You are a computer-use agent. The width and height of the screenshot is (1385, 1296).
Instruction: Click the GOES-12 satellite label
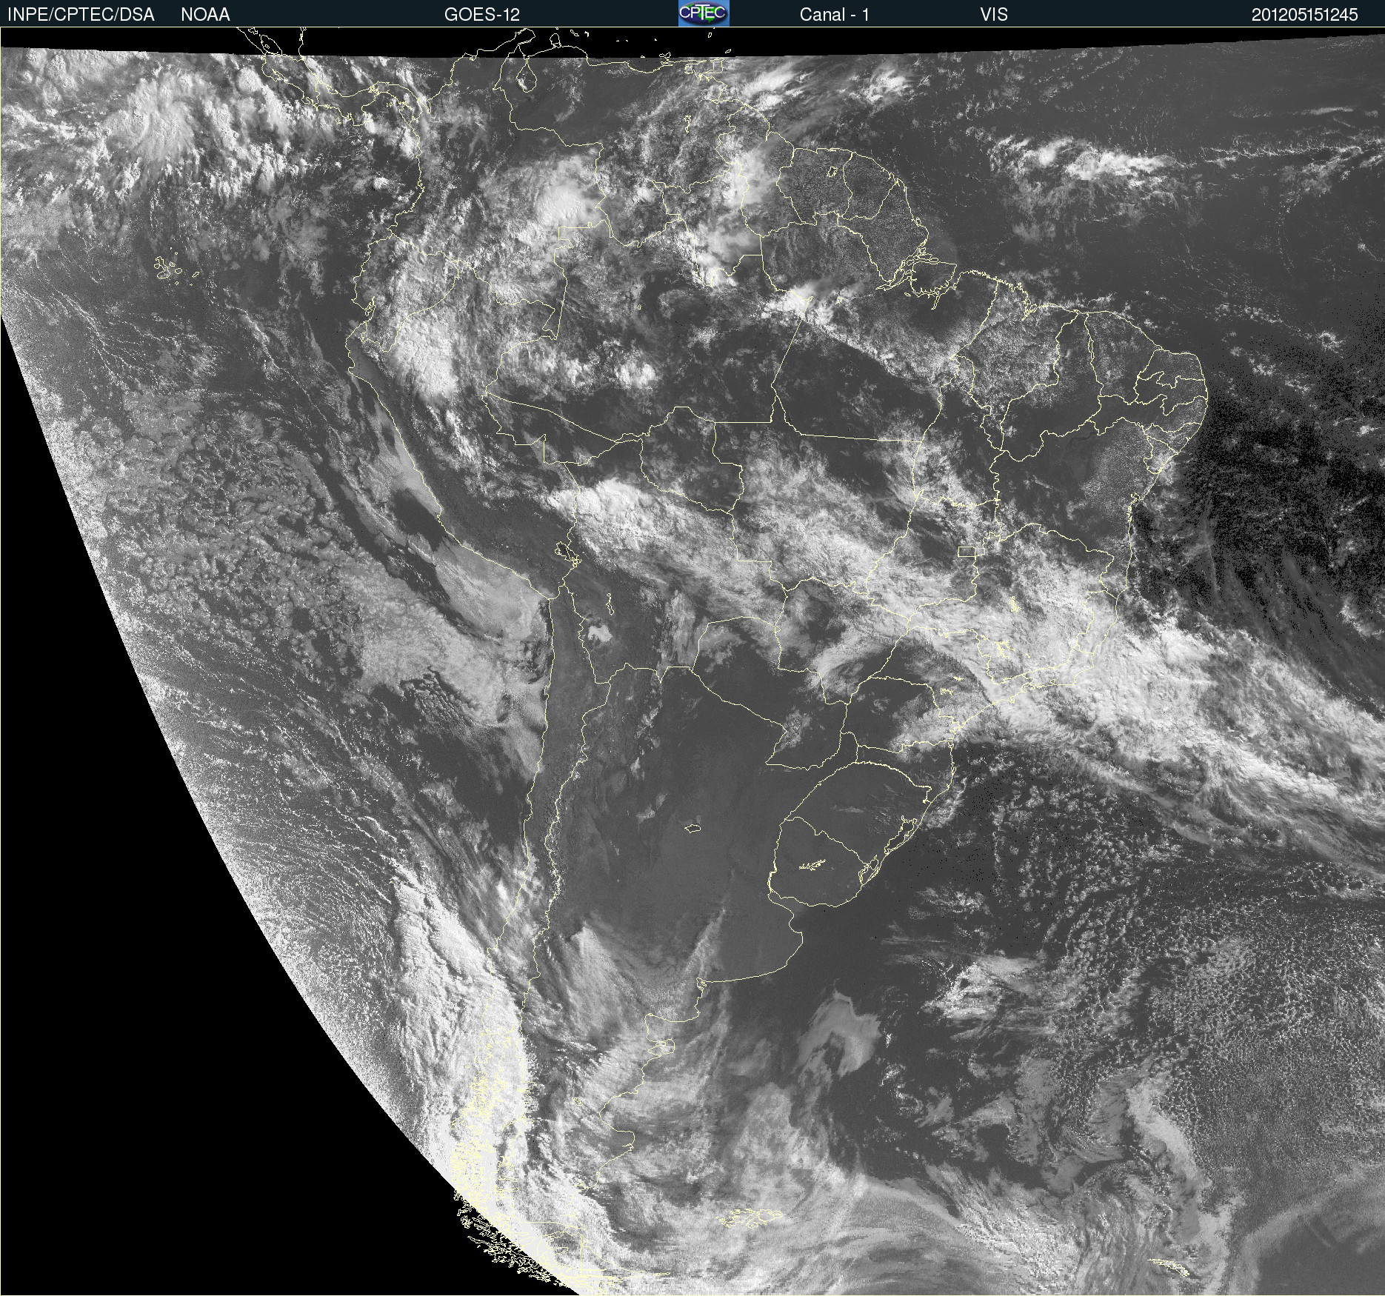click(x=482, y=15)
